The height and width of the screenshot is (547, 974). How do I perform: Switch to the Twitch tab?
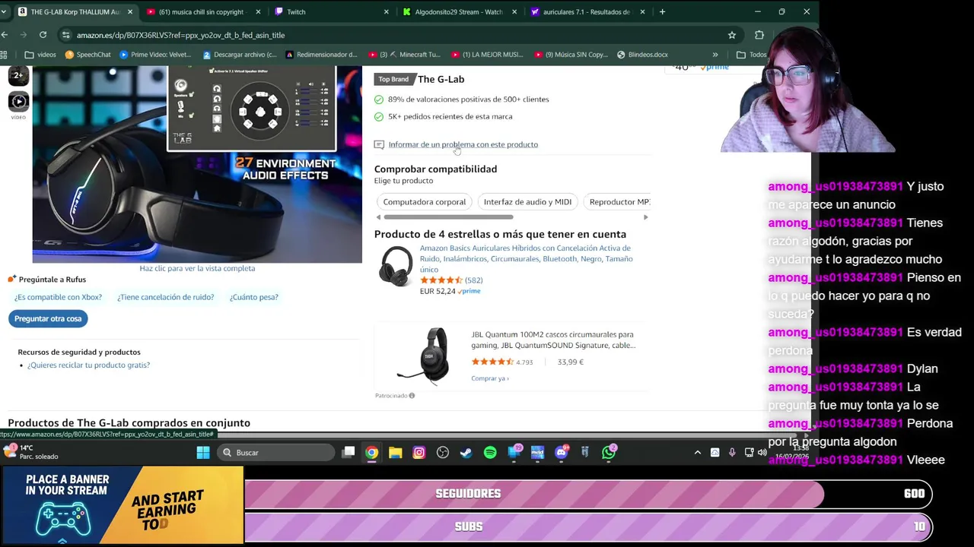pyautogui.click(x=331, y=12)
